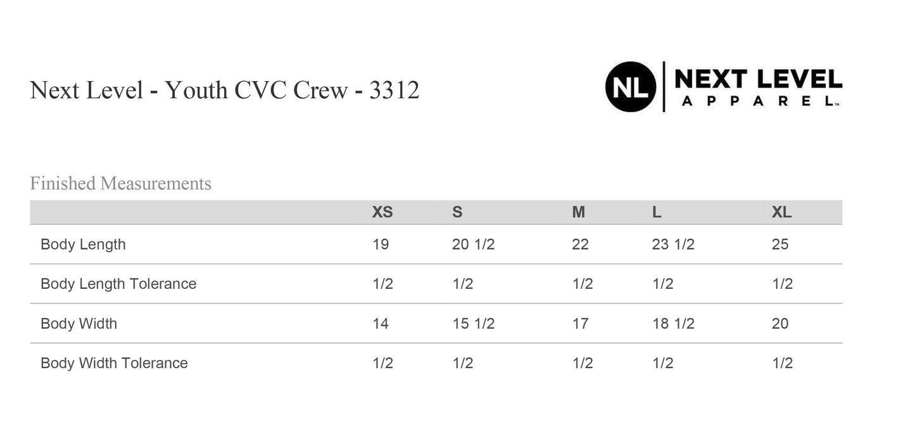Screen dimensions: 915x422
Task: Select the XL column header
Action: coord(781,213)
